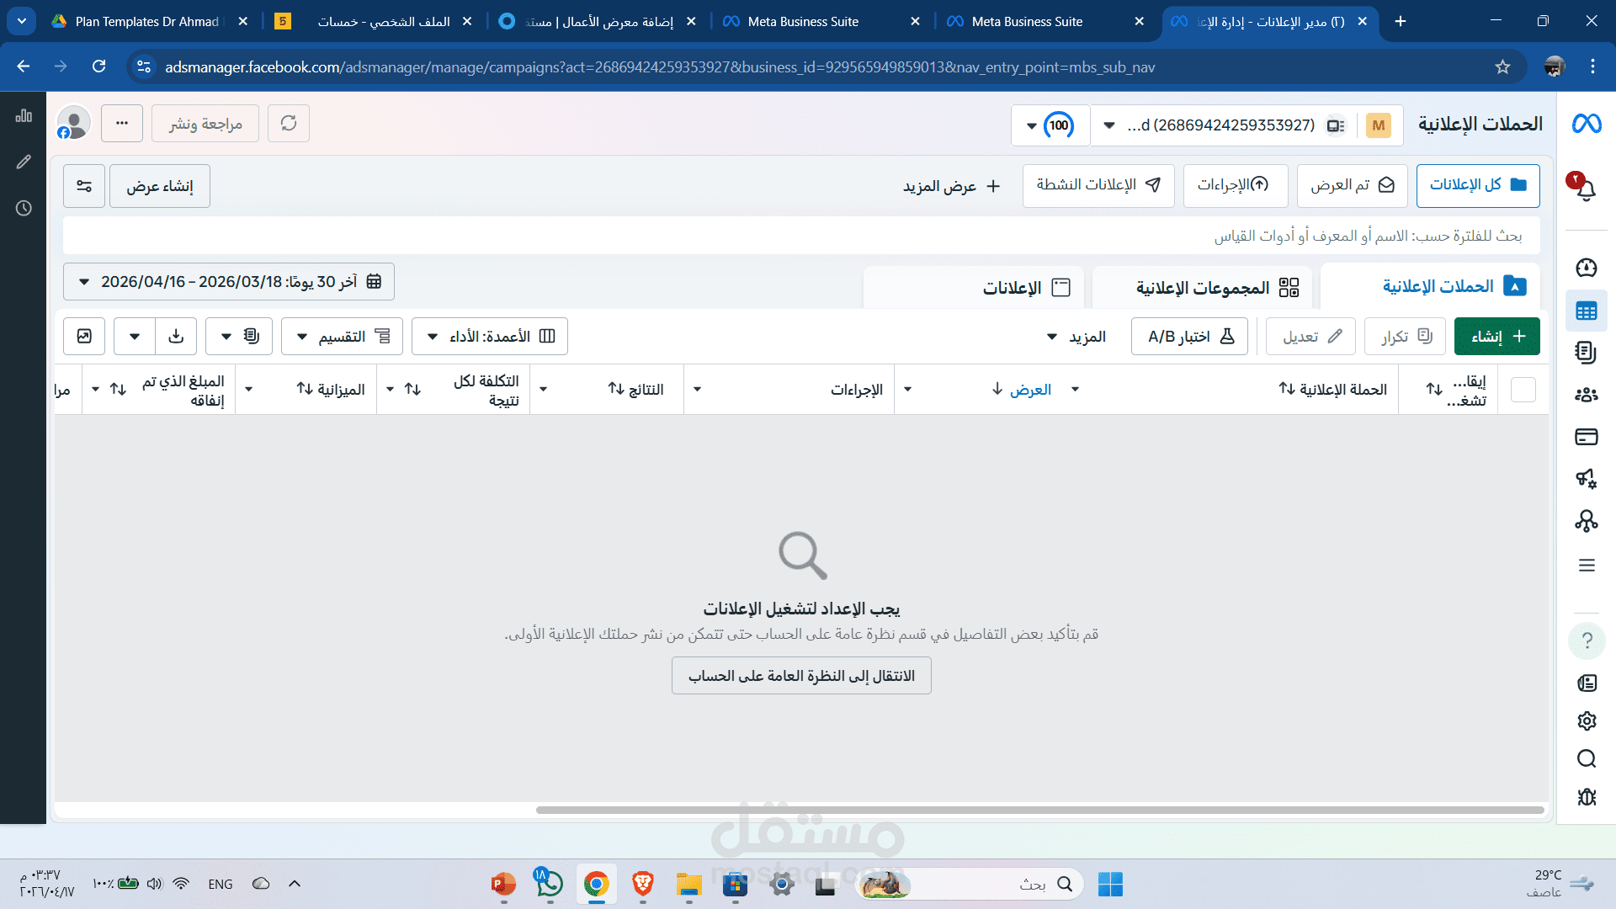Click the refresh icon in the top toolbar
The image size is (1616, 909).
[x=289, y=123]
